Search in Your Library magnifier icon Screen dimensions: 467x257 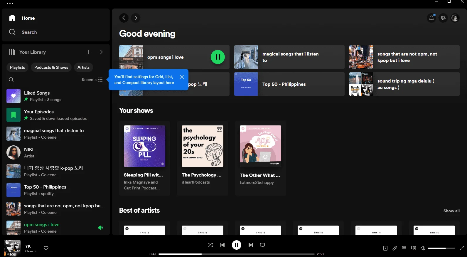click(x=11, y=80)
